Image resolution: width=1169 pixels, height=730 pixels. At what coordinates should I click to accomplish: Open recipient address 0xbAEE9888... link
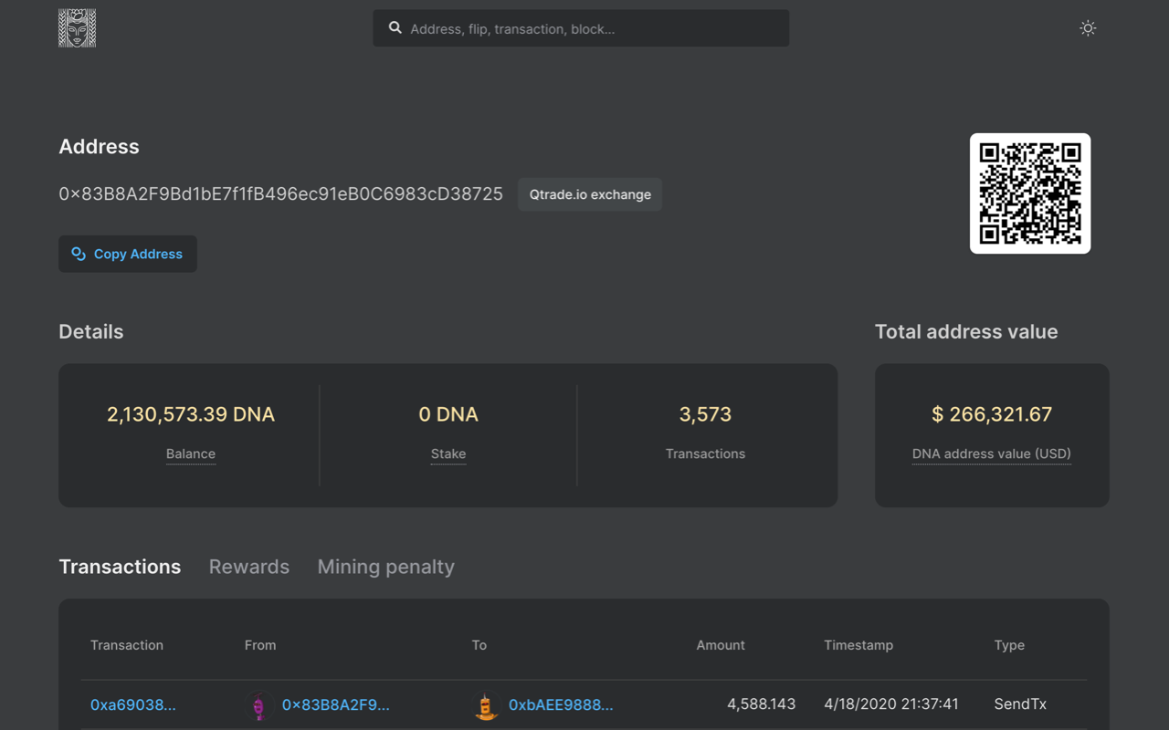pos(561,704)
